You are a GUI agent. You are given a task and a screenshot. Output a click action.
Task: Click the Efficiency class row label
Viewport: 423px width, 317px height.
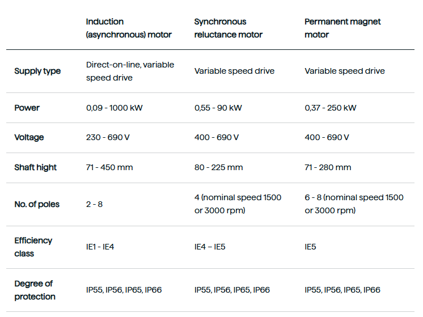(33, 247)
